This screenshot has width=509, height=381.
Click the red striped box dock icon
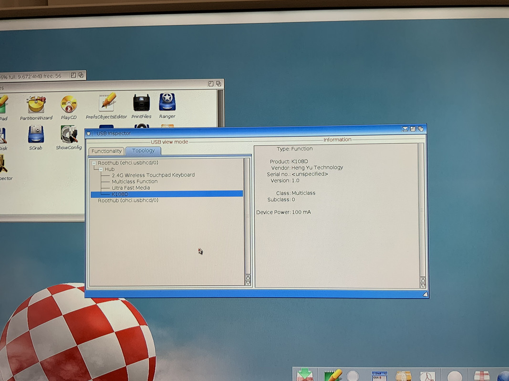[x=482, y=376]
